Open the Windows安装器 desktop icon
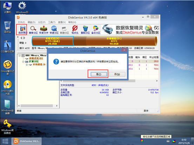The width and height of the screenshot is (194, 145). (7, 107)
